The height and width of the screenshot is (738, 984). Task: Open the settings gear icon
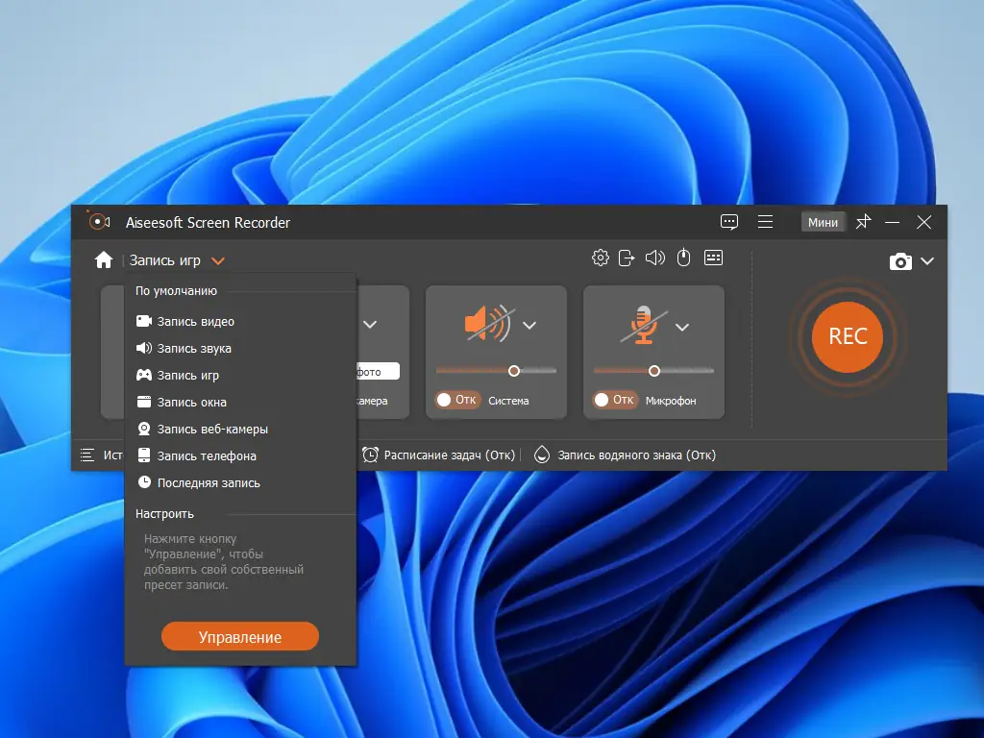click(601, 258)
